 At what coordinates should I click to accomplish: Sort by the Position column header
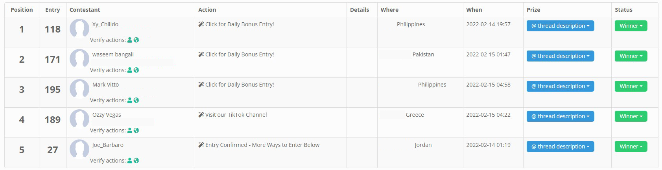point(22,10)
